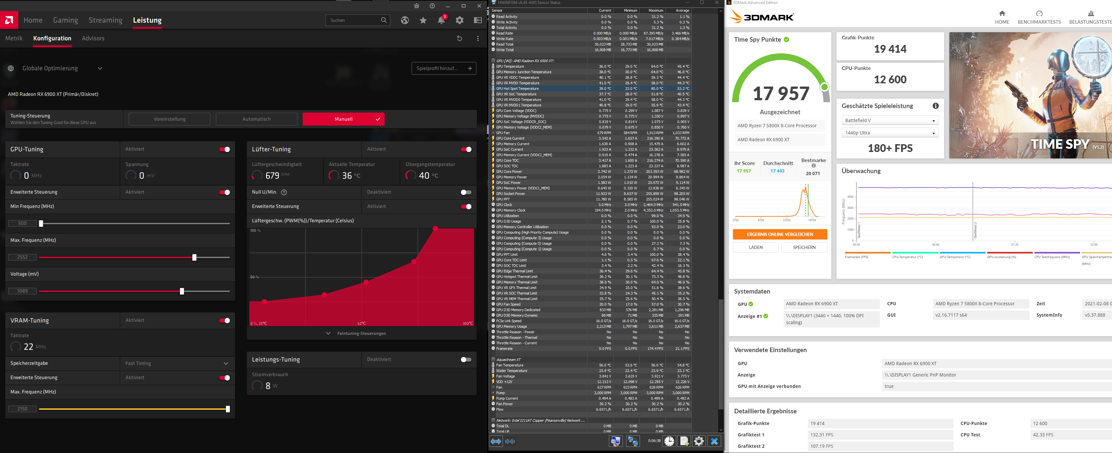
Task: Click the Max. Frequenz GPU slider handle
Action: (x=194, y=257)
